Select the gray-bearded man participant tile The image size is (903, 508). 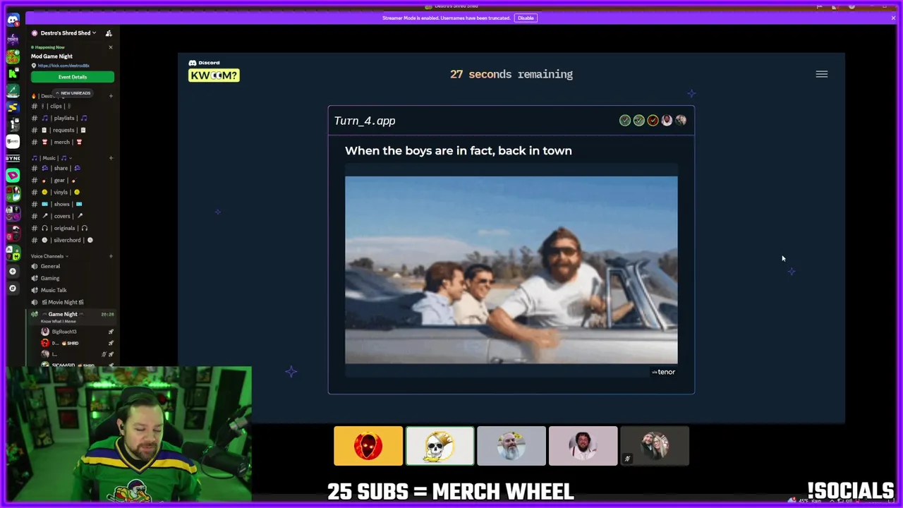click(x=511, y=446)
